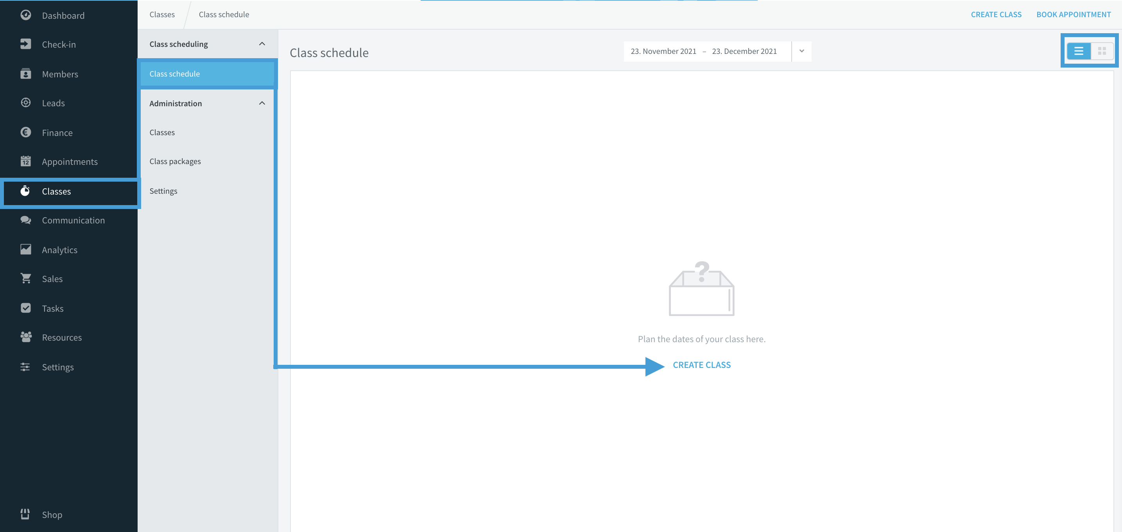Open Sales section
Screen dimensions: 1122x532
point(52,279)
